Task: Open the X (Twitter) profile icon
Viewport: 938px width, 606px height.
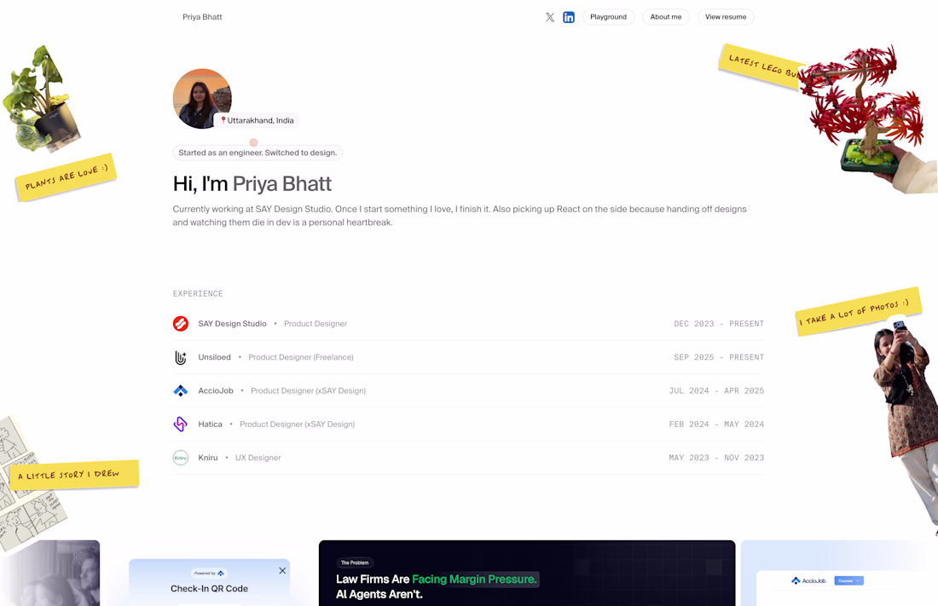Action: 550,17
